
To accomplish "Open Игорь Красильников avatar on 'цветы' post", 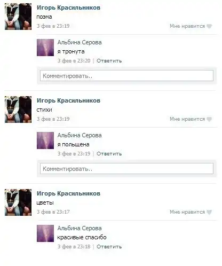I will pos(18,202).
